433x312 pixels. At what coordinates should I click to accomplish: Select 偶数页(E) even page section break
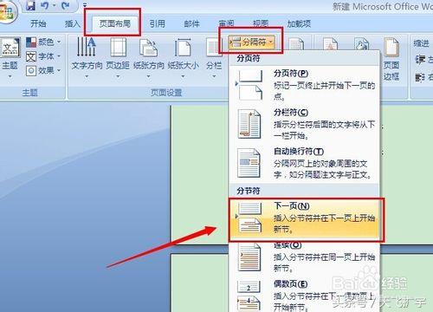305,295
